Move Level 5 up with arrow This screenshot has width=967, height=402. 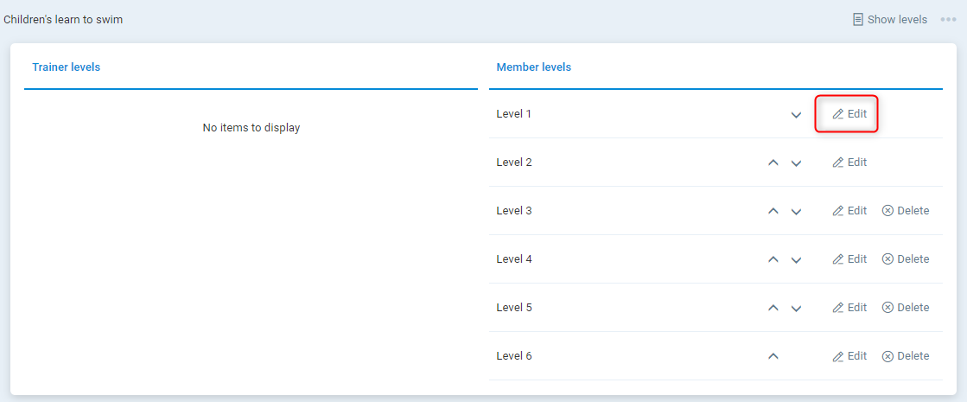click(x=773, y=308)
